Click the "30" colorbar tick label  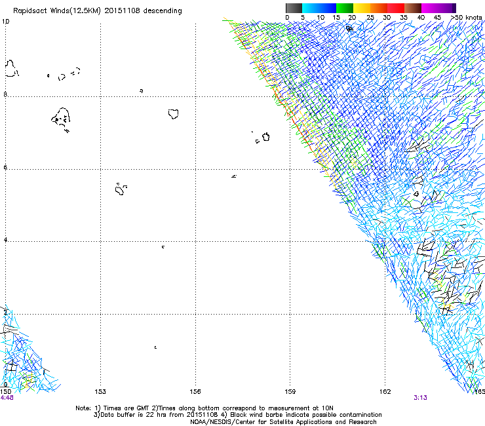click(x=387, y=18)
